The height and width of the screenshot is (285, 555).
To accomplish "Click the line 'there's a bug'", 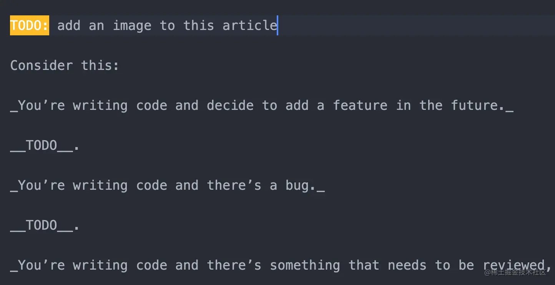I will [x=167, y=186].
